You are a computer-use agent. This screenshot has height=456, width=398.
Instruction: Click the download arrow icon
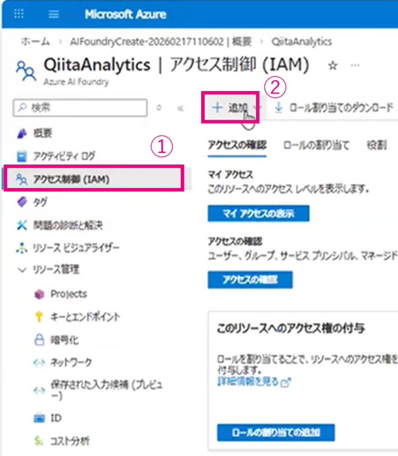pyautogui.click(x=279, y=107)
